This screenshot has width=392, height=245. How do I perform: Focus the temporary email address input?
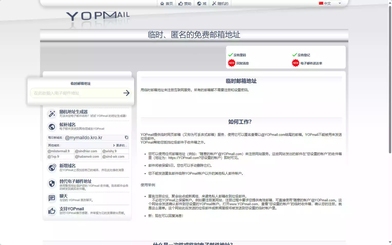coord(76,93)
